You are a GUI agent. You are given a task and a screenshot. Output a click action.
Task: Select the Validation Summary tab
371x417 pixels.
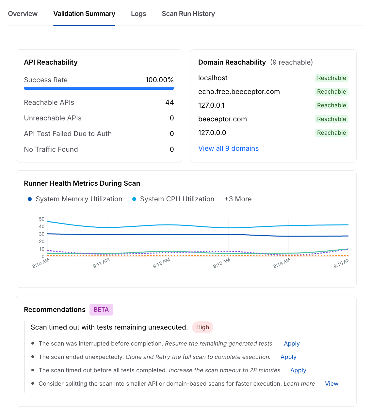(84, 14)
